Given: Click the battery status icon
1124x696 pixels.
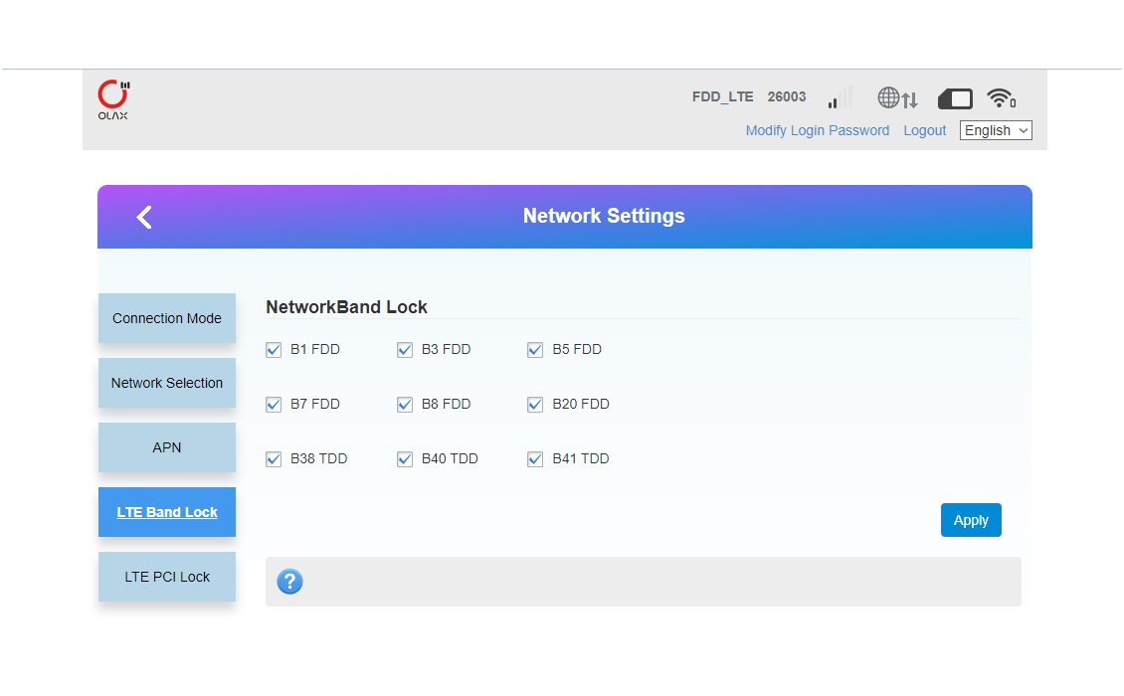Looking at the screenshot, I should [956, 98].
